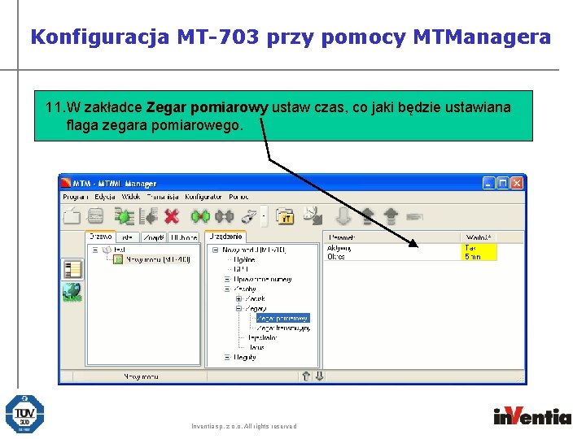
Task: Toggle the Reguły node expander
Action: 227,357
